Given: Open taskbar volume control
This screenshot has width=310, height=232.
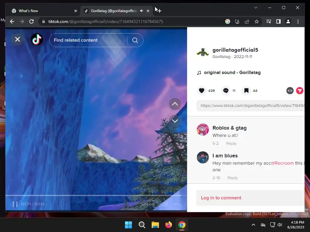Looking at the screenshot, I should point(280,225).
